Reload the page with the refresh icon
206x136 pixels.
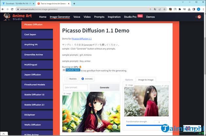click(12, 9)
